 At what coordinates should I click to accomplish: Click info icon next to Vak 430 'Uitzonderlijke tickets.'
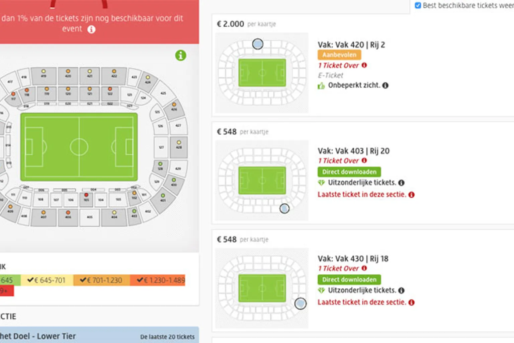click(x=402, y=290)
